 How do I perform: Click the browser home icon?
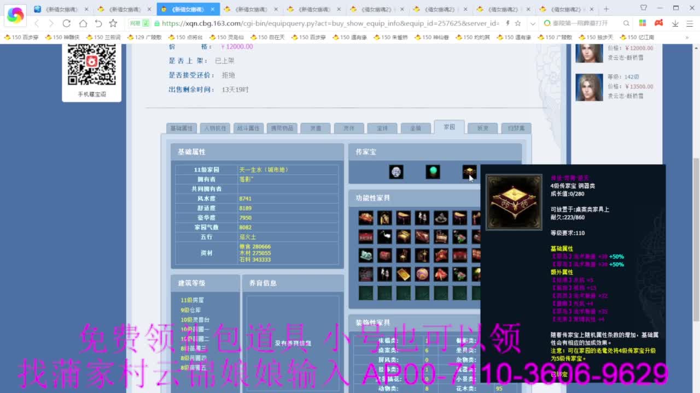tap(84, 24)
